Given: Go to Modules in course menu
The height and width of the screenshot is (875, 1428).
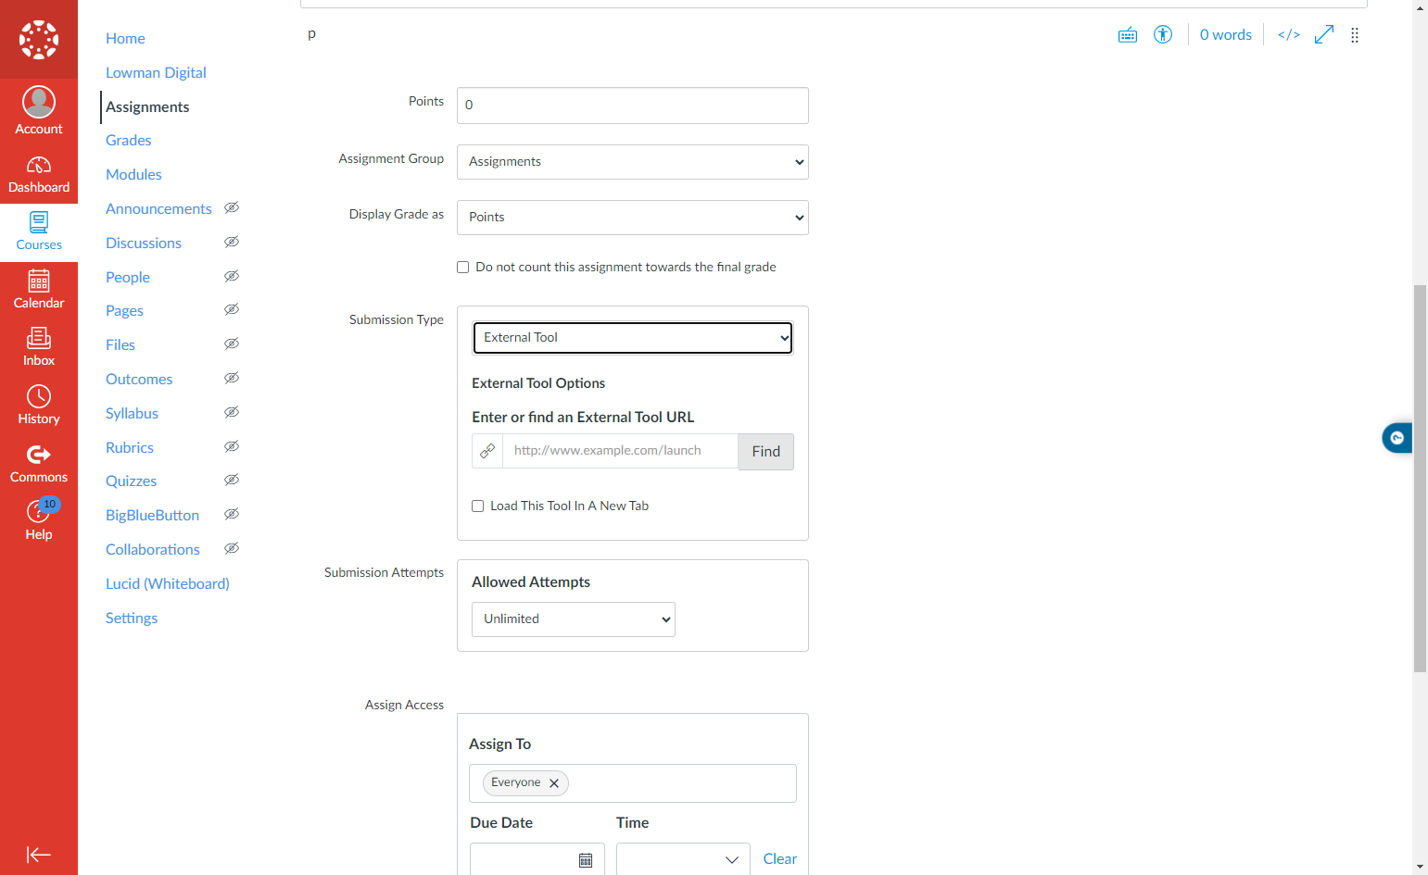Looking at the screenshot, I should 133,175.
